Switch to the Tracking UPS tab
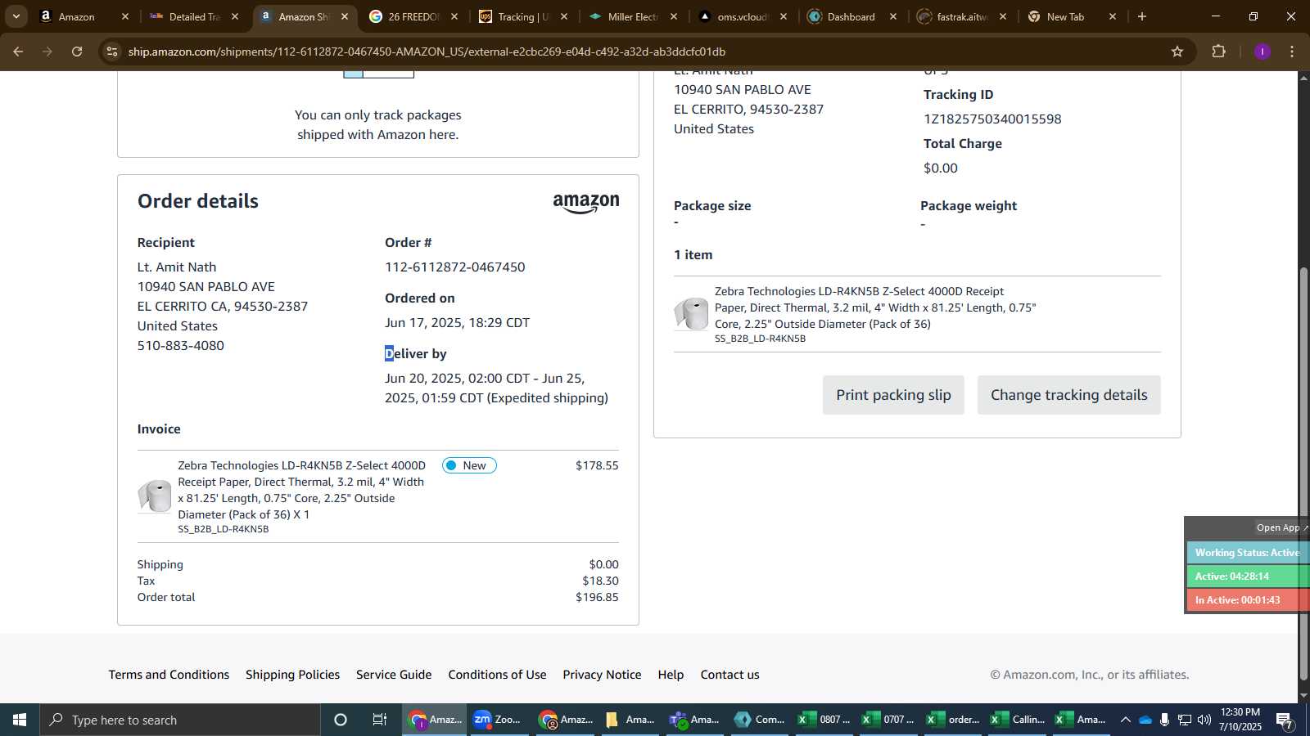 click(523, 16)
